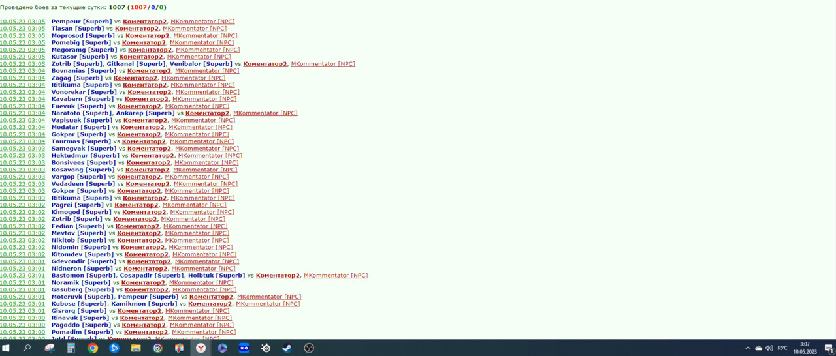Click MKommentator [NPC] in the Vonorekar row
This screenshot has width=836, height=356.
click(207, 92)
